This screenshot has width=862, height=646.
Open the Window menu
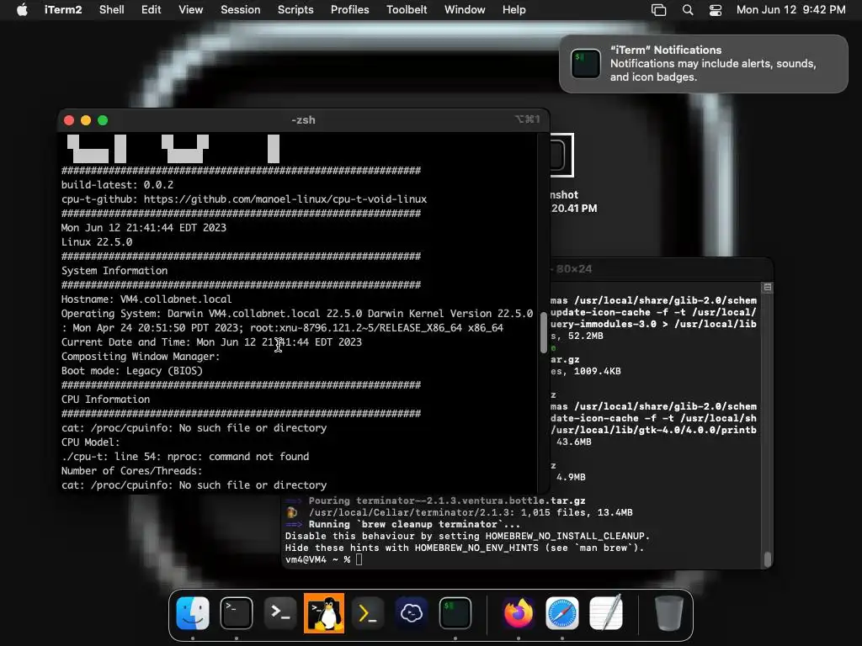[465, 10]
